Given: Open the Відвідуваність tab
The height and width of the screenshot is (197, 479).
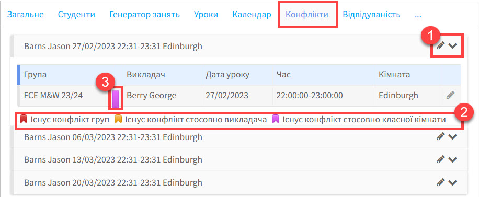Looking at the screenshot, I should pyautogui.click(x=371, y=14).
